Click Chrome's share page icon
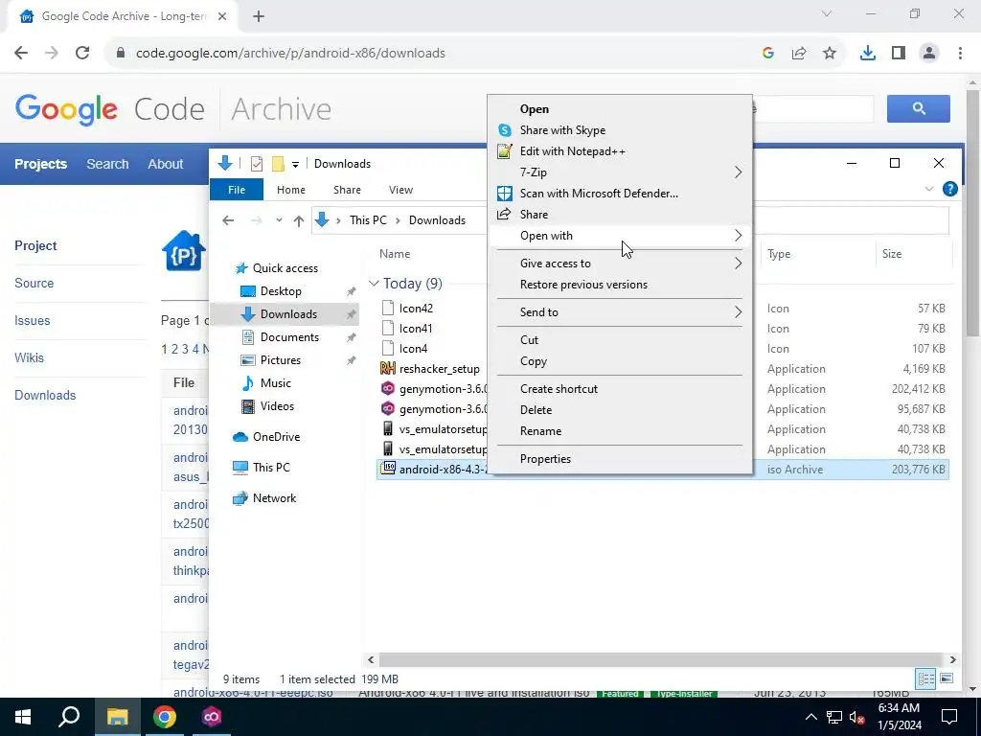981x736 pixels. (x=799, y=54)
